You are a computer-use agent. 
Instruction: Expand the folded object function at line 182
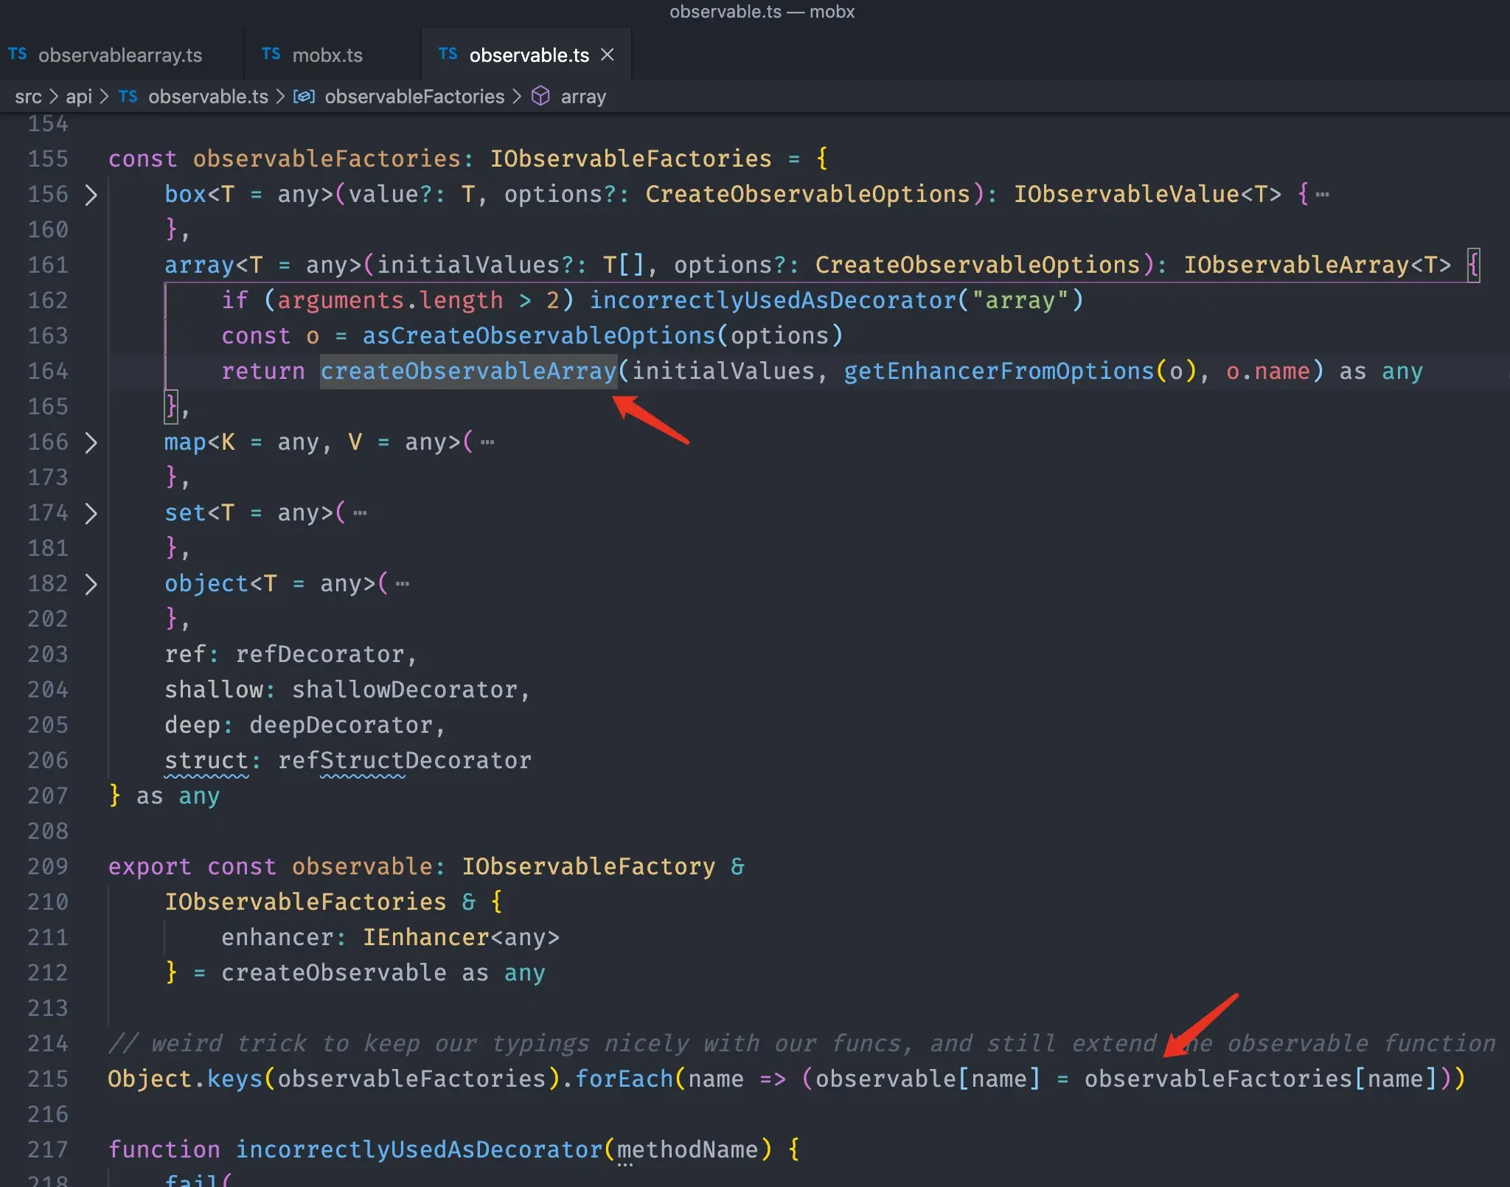click(91, 583)
